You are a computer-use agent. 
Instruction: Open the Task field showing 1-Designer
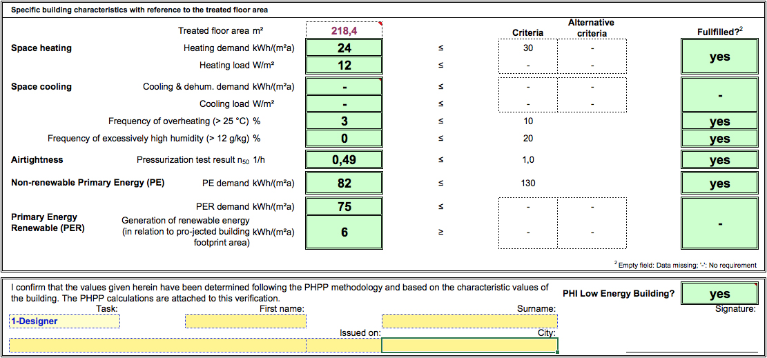[x=64, y=321]
